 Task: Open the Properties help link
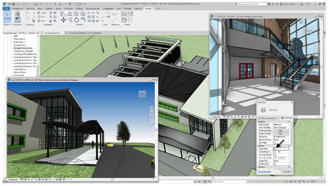[264, 172]
